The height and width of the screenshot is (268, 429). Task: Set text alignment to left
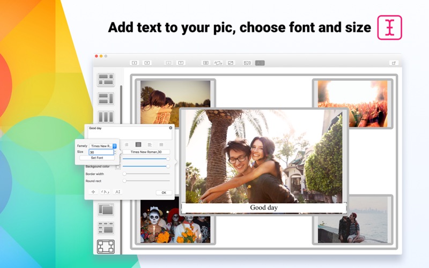(150, 144)
